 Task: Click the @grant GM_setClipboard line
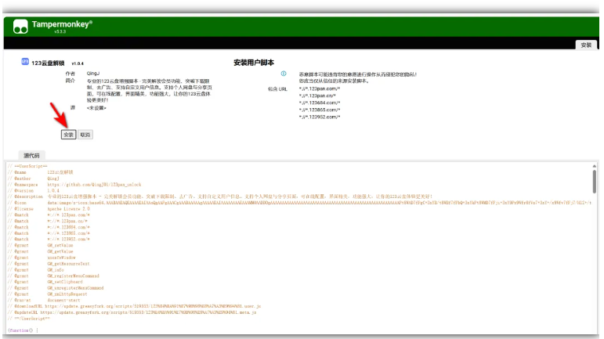coord(45,282)
